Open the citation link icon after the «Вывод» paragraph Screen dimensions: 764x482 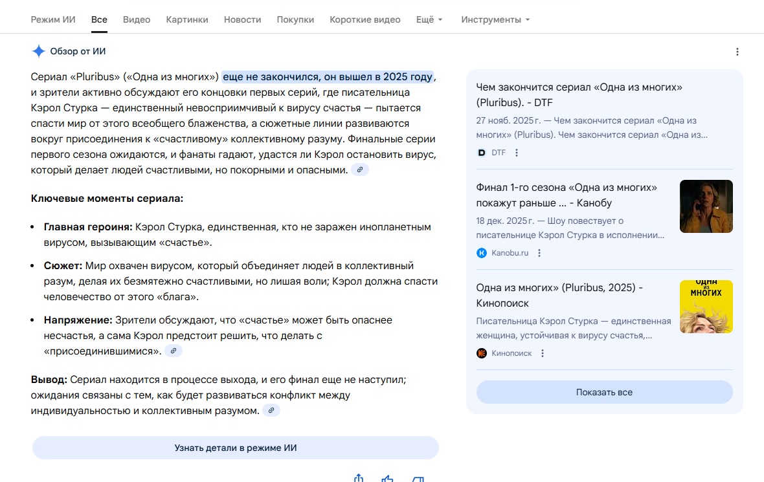(x=271, y=410)
